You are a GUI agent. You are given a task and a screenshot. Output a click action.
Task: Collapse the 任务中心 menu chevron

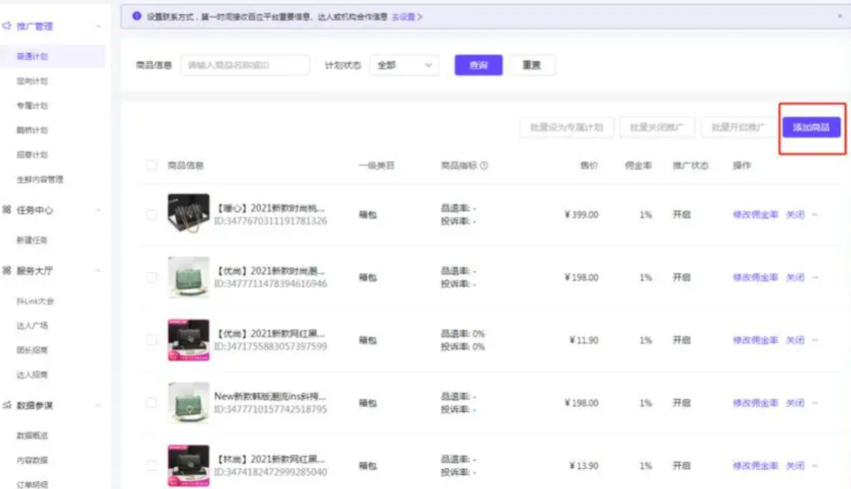point(98,210)
